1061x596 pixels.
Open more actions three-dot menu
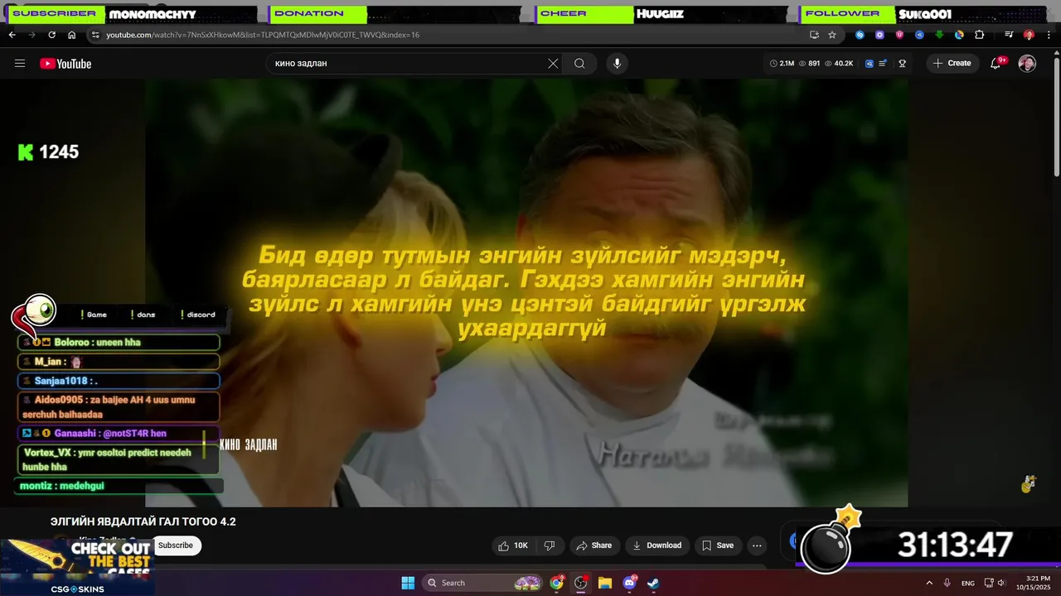757,546
